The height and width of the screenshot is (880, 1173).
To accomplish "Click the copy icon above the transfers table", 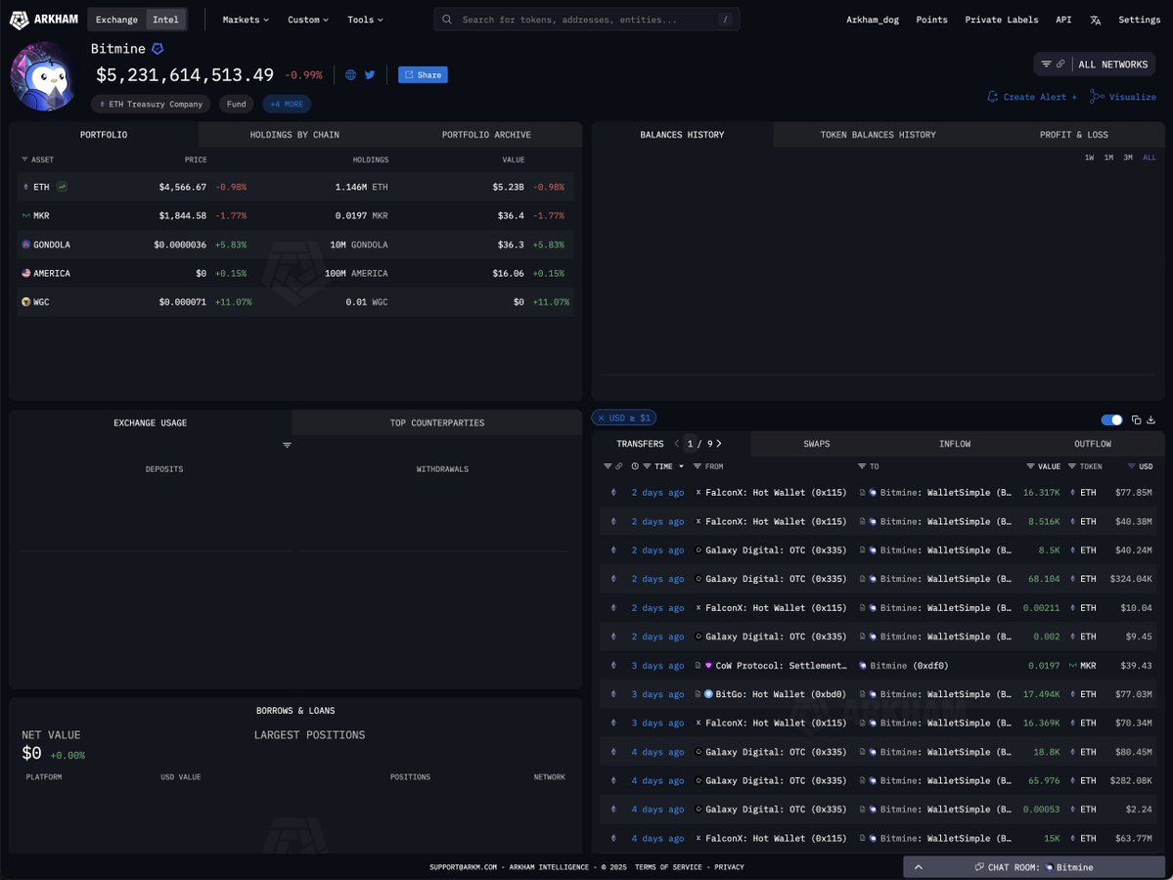I will point(1137,420).
